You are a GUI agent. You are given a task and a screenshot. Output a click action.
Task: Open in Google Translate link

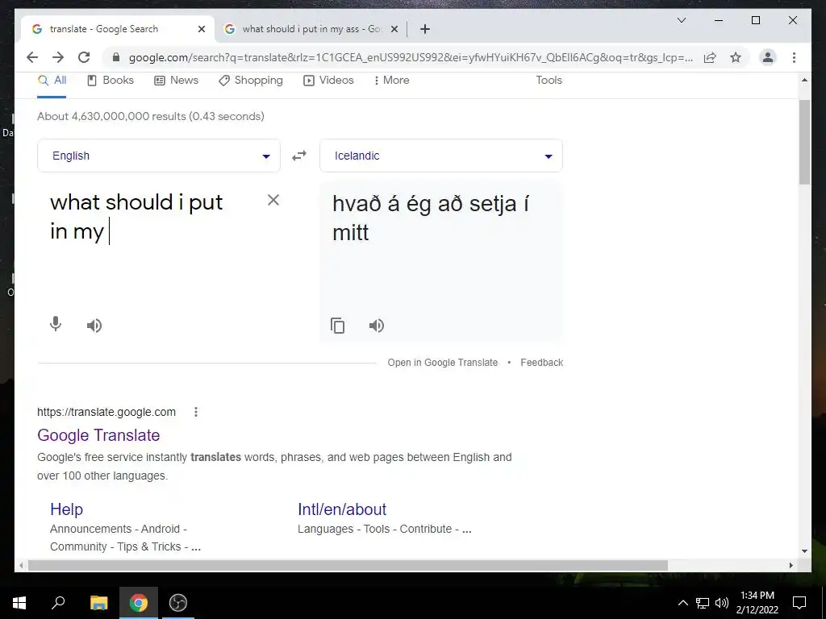tap(443, 363)
